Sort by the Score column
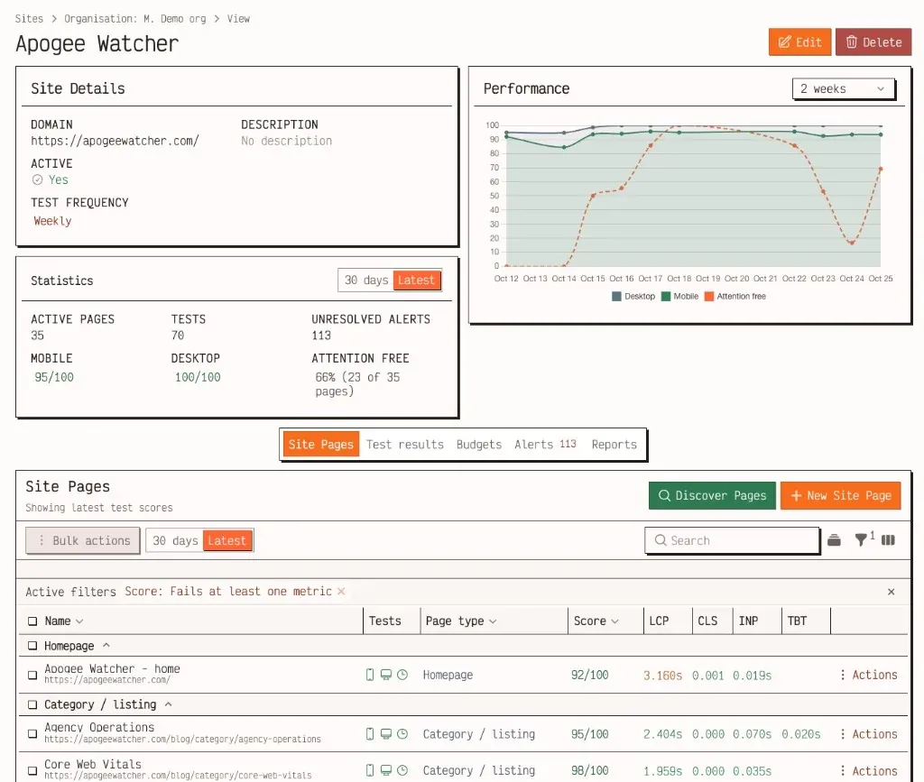Image resolution: width=924 pixels, height=782 pixels. pyautogui.click(x=596, y=621)
